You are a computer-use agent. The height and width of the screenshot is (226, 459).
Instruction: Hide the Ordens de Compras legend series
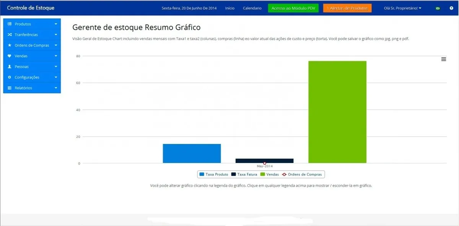pos(303,174)
